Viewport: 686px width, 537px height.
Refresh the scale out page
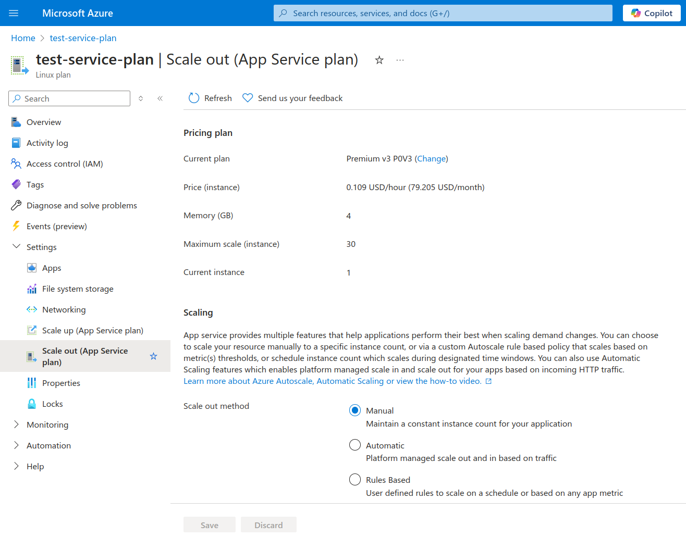210,98
